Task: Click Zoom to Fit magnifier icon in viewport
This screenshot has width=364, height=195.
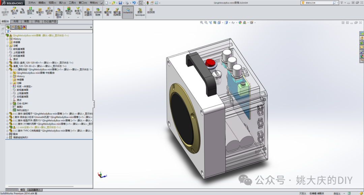Action: pos(202,23)
